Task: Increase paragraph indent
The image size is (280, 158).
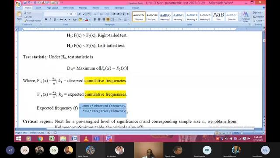Action: tap(118, 14)
